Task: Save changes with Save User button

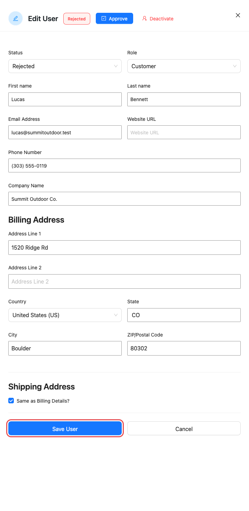Action: pyautogui.click(x=65, y=429)
